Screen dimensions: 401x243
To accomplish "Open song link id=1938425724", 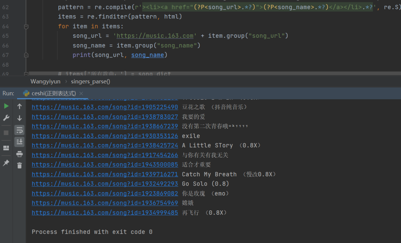I will [x=105, y=145].
